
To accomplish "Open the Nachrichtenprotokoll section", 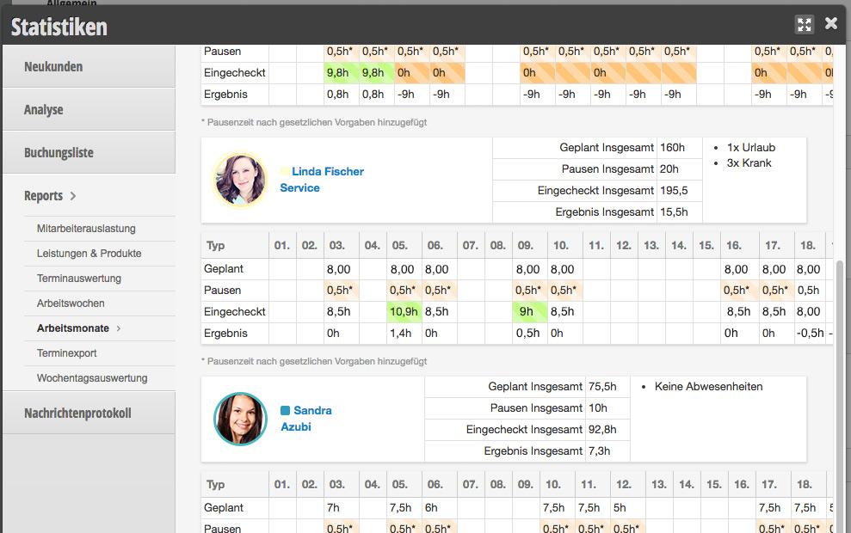I will pyautogui.click(x=77, y=414).
